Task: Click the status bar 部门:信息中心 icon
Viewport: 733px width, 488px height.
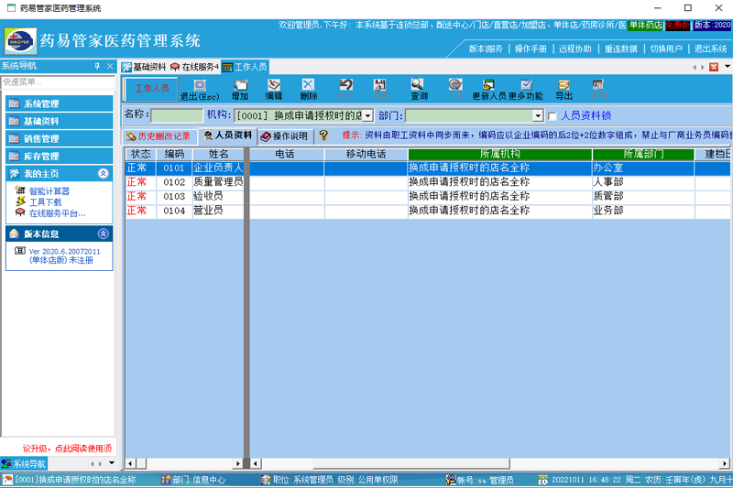Action: (166, 480)
